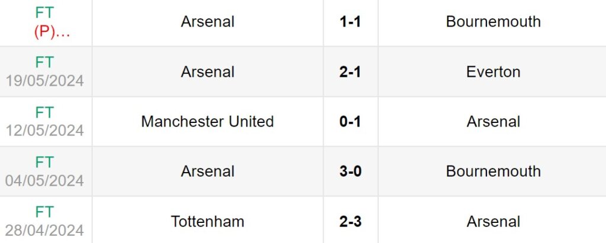Select Arsenal as away team versus Manchester United
The height and width of the screenshot is (243, 606).
pos(493,122)
